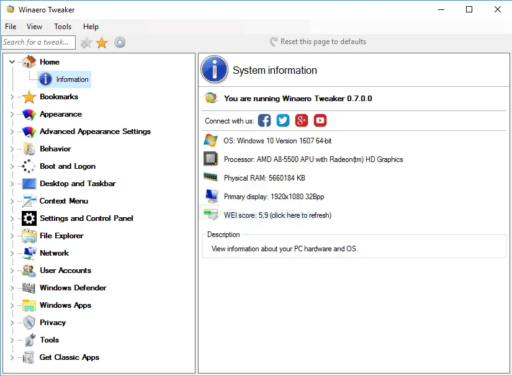This screenshot has height=376, width=512.
Task: Click the Appearance color fan icon
Action: [29, 114]
